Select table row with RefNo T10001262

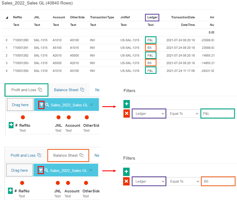click(x=21, y=55)
